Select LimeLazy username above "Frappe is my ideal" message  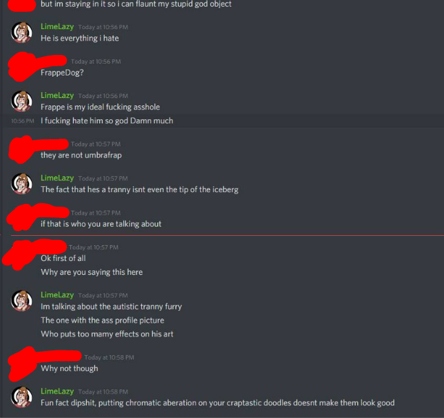coord(57,95)
